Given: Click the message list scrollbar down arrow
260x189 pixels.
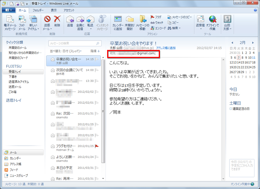Looking at the screenshot, I should (103, 179).
